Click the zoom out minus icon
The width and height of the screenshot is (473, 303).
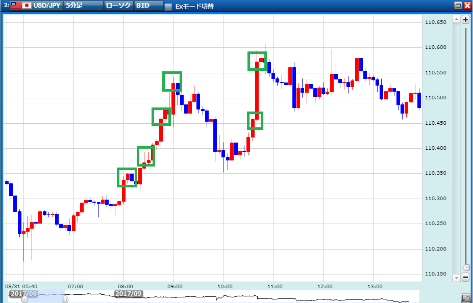click(465, 277)
